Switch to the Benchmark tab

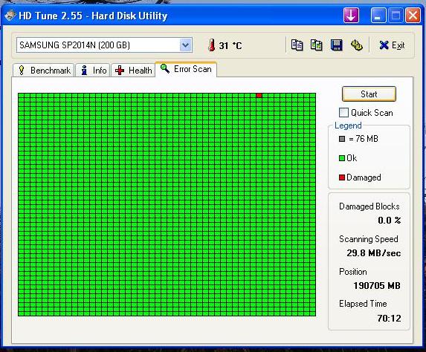(44, 71)
